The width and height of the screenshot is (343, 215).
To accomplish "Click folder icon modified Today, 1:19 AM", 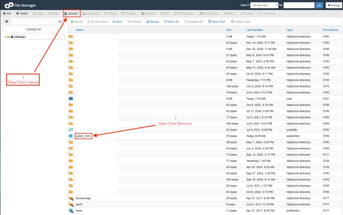I will (x=71, y=37).
